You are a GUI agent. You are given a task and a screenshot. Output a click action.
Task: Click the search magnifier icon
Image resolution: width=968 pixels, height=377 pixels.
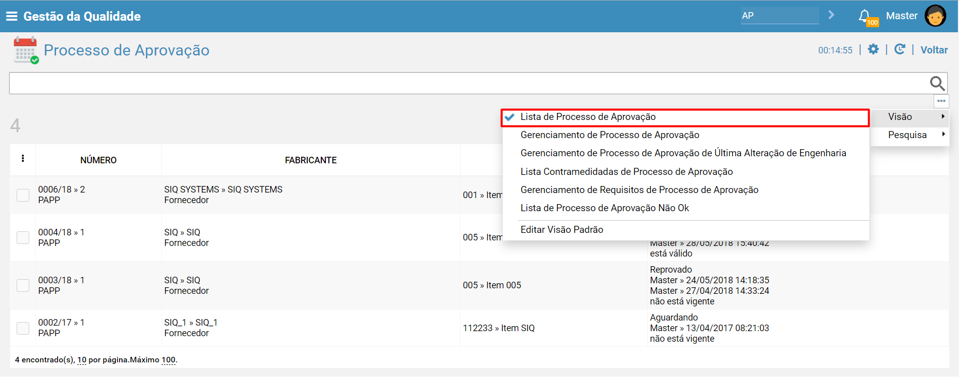[937, 83]
